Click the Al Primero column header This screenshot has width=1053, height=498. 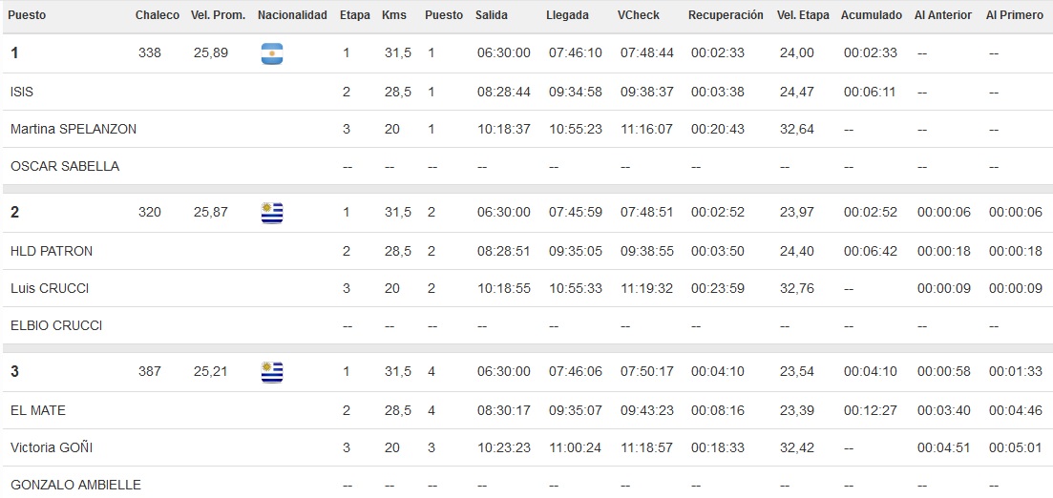[1015, 14]
